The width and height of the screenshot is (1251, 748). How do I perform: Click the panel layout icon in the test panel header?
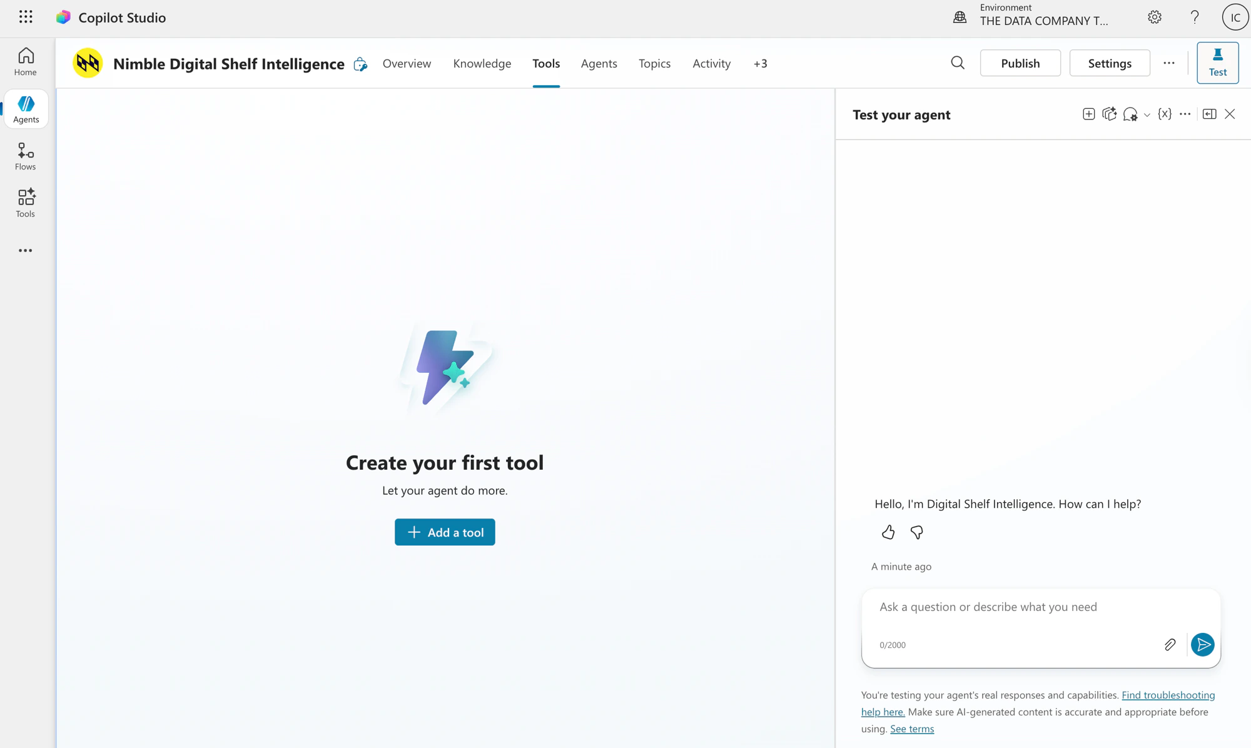(x=1209, y=114)
